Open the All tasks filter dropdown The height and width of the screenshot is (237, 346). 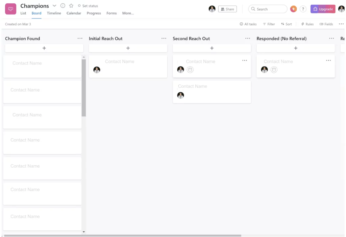pos(248,24)
